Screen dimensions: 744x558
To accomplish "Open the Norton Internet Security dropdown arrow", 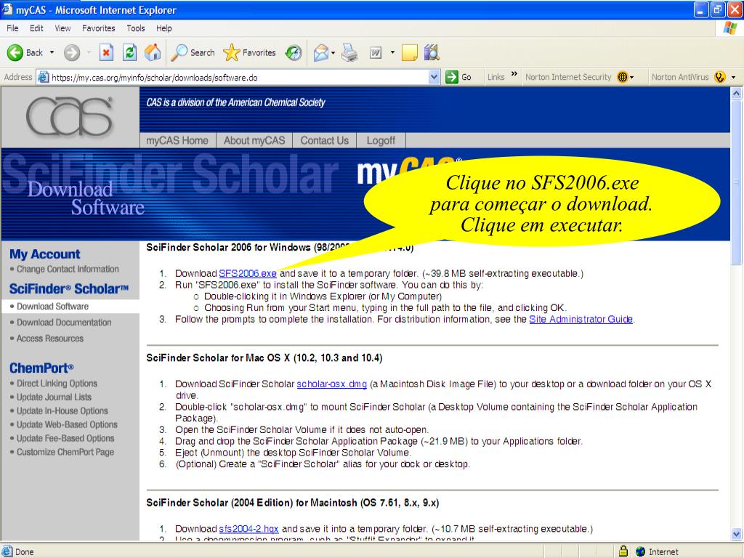I will (631, 77).
